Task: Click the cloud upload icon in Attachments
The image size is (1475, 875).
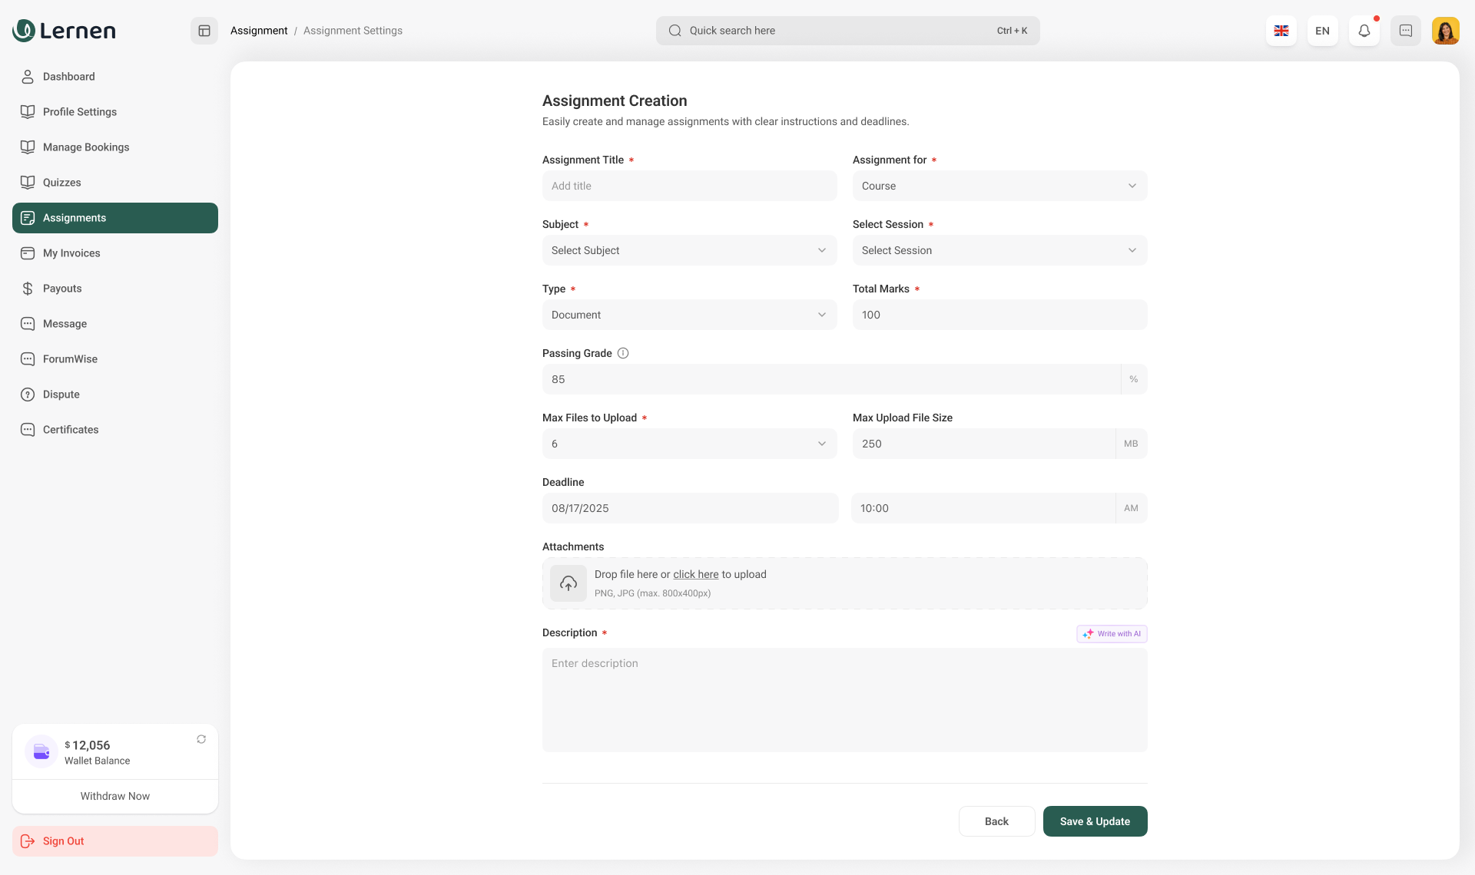Action: (568, 583)
